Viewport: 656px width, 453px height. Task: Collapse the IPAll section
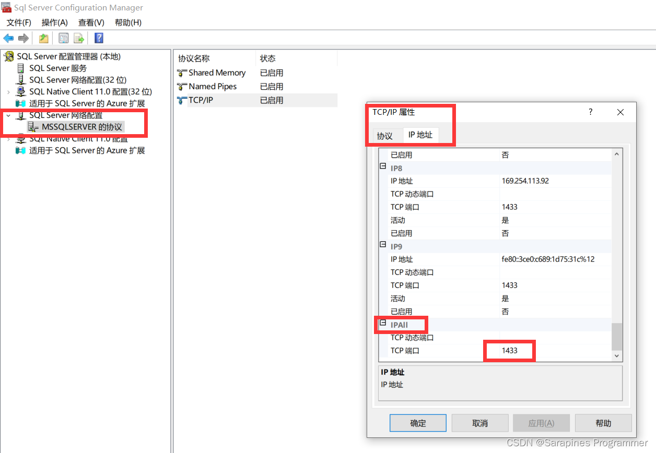tap(383, 324)
